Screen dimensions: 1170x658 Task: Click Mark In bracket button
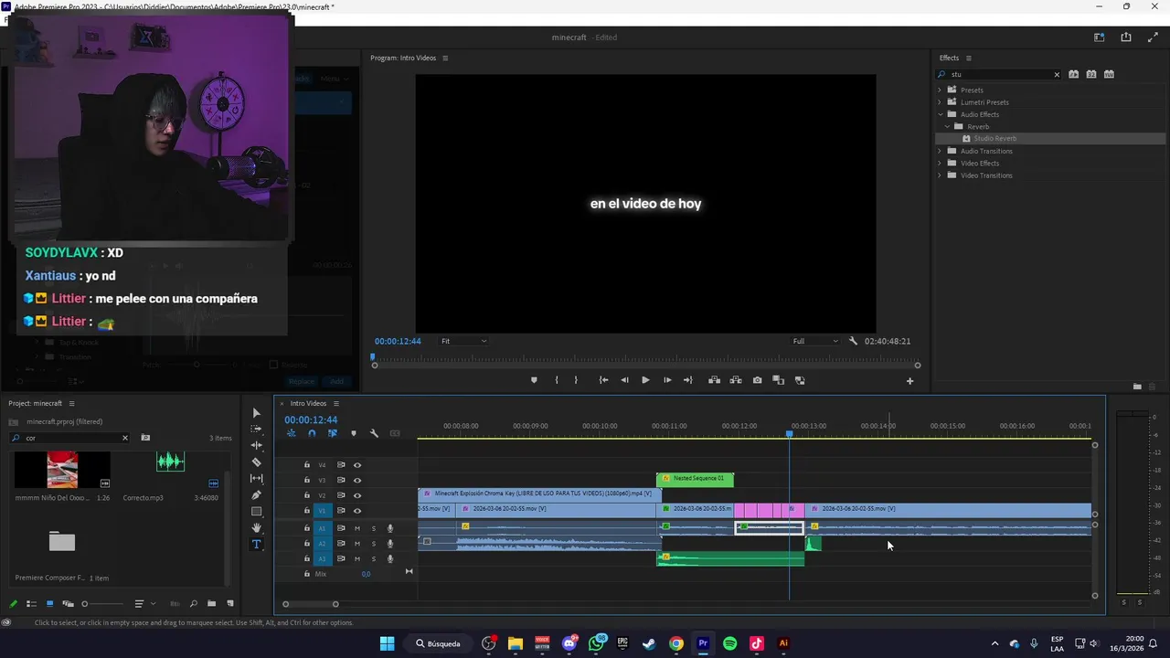(x=556, y=380)
